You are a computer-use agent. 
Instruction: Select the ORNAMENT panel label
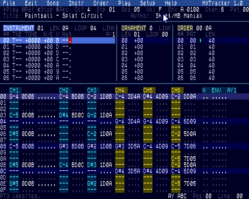[x=134, y=28]
